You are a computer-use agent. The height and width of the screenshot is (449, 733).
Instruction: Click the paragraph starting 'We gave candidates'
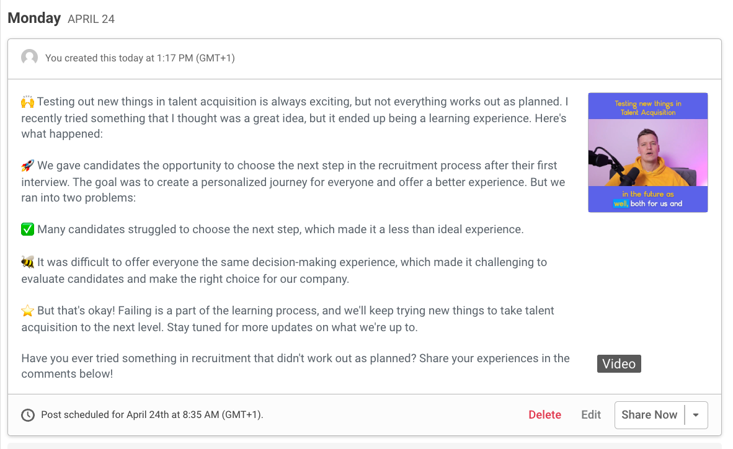(x=293, y=182)
